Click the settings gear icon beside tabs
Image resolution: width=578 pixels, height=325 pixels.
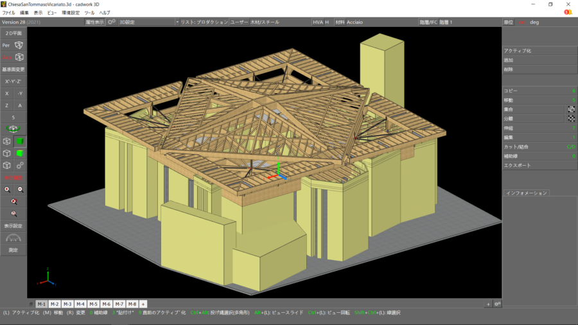coord(497,304)
